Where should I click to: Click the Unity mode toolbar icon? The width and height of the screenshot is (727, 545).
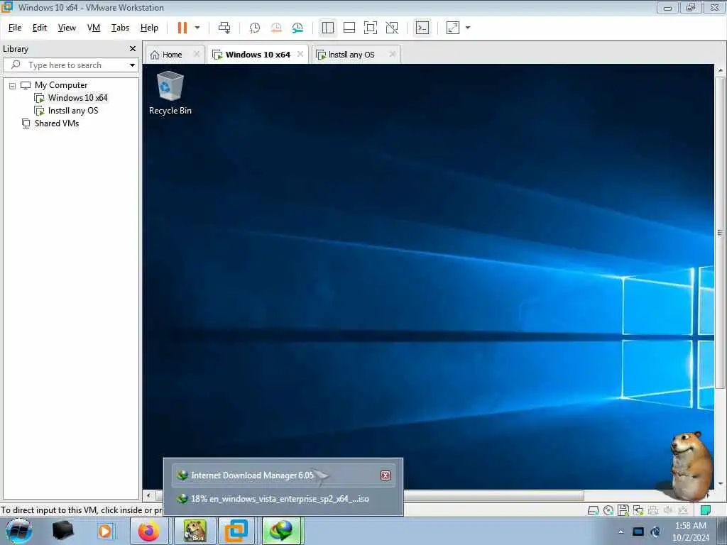pos(392,28)
